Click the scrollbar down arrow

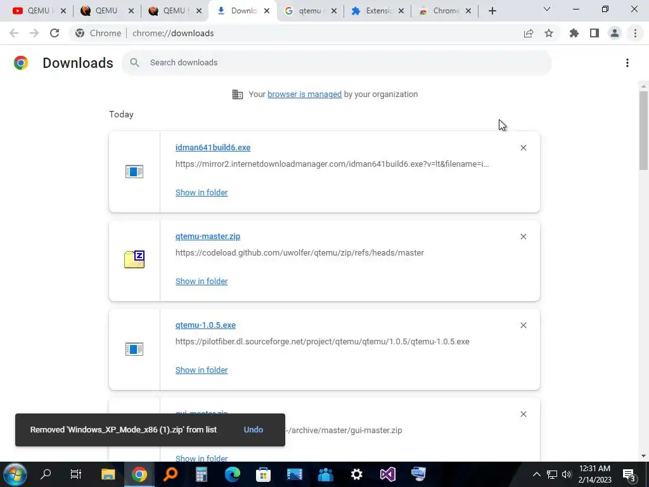(x=643, y=457)
